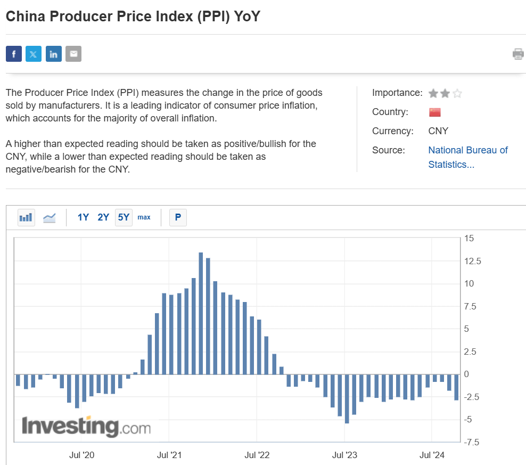Screen dimensions: 526x465
Task: Click the China flag next to Country
Action: click(x=434, y=112)
